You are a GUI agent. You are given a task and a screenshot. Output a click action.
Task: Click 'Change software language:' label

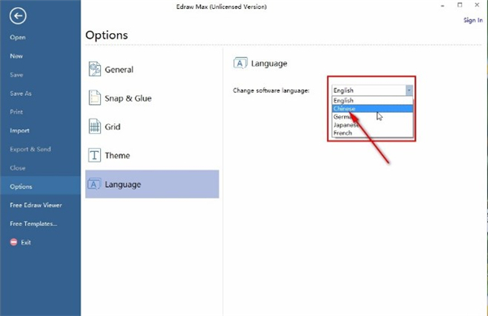click(271, 90)
